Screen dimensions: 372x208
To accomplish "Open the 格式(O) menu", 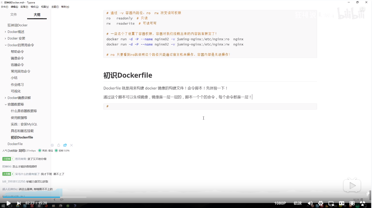I will click(35, 7).
